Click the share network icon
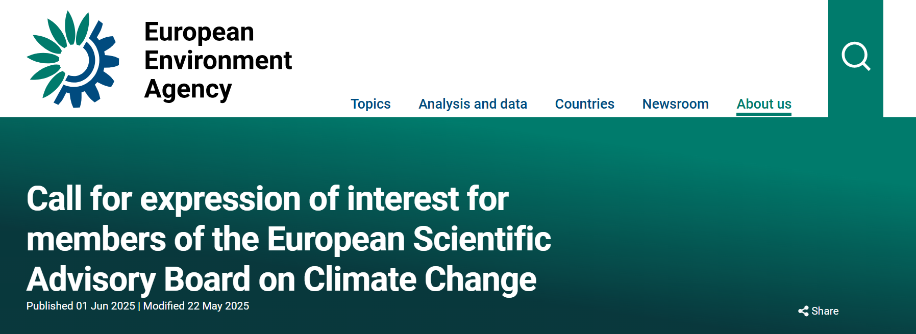The width and height of the screenshot is (916, 334). click(803, 311)
